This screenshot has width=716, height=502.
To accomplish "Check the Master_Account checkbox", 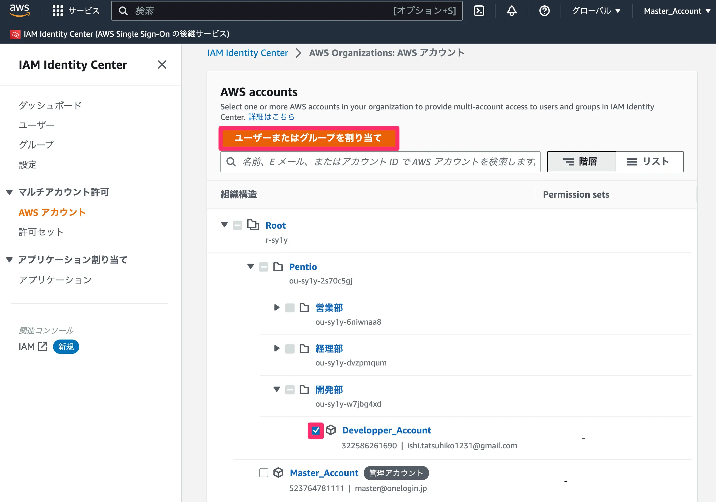I will pyautogui.click(x=264, y=473).
